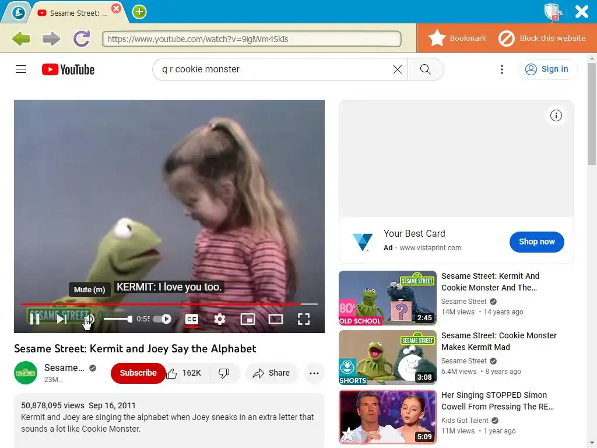Viewport: 597px width, 448px height.
Task: Click the browser URL address field
Action: 252,39
